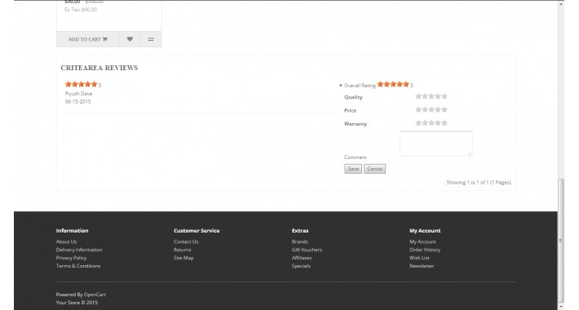Image resolution: width=579 pixels, height=310 pixels.
Task: Open Specials link
Action: click(301, 266)
